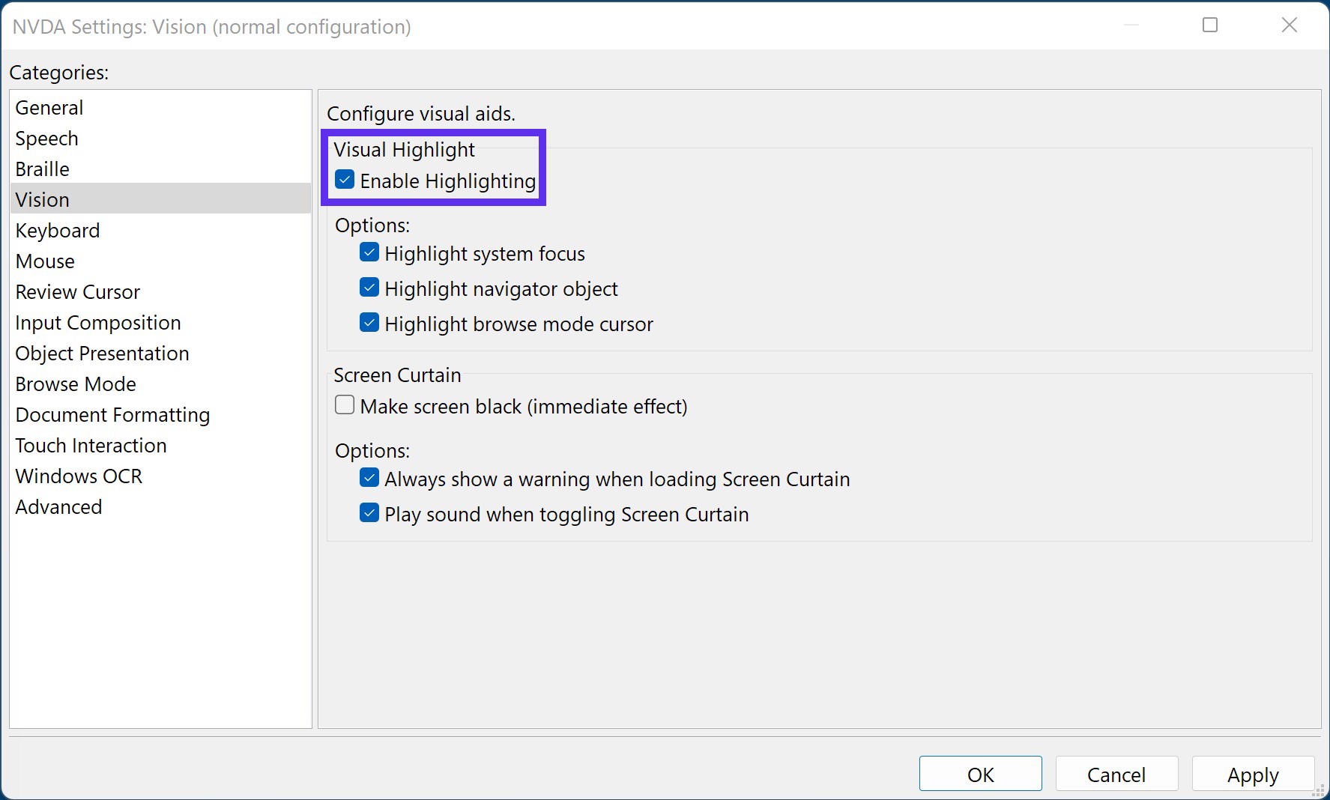The image size is (1330, 800).
Task: Uncheck Highlight browse mode cursor
Action: [369, 323]
